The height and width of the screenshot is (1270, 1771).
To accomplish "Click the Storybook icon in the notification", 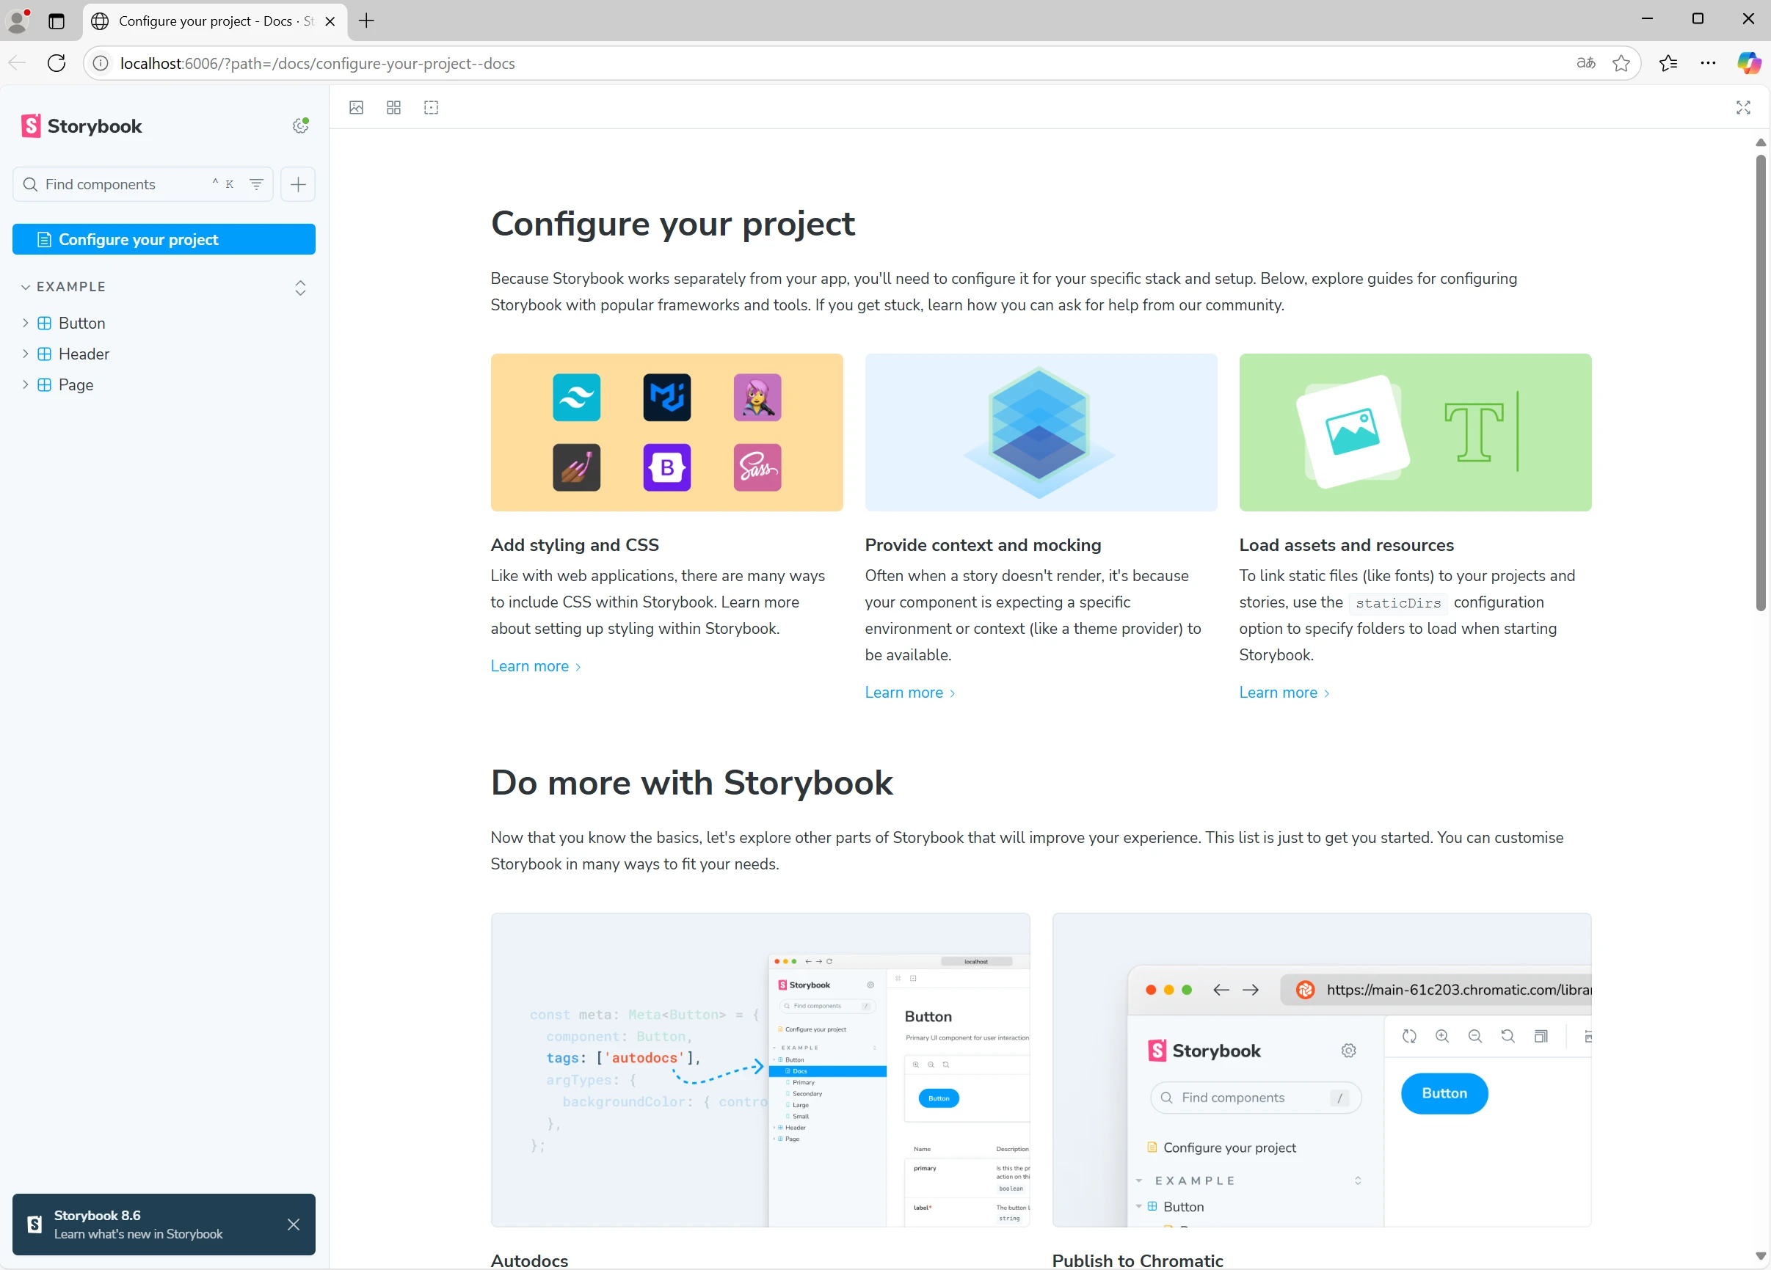I will point(34,1224).
